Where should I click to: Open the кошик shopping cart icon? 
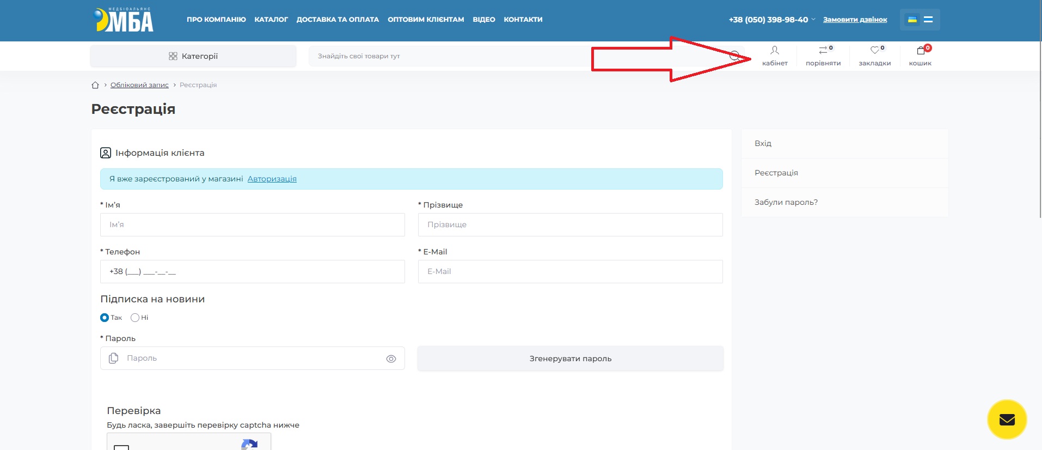920,51
